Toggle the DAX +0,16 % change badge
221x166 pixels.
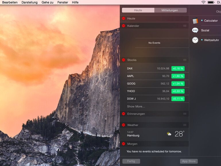point(178,69)
